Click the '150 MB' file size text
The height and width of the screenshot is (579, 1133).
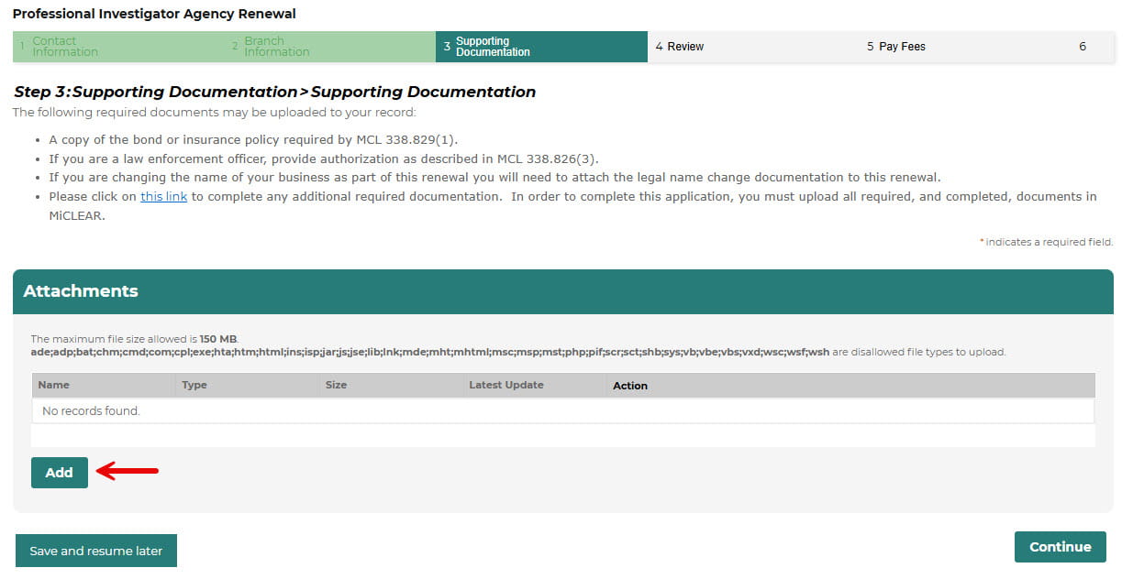coord(218,339)
